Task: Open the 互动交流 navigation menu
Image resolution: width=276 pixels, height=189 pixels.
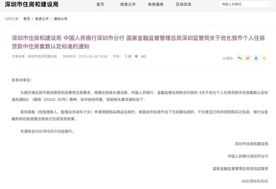Action: click(x=183, y=4)
